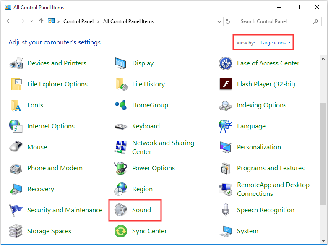
Task: Click the Flash Player icon
Action: click(226, 84)
